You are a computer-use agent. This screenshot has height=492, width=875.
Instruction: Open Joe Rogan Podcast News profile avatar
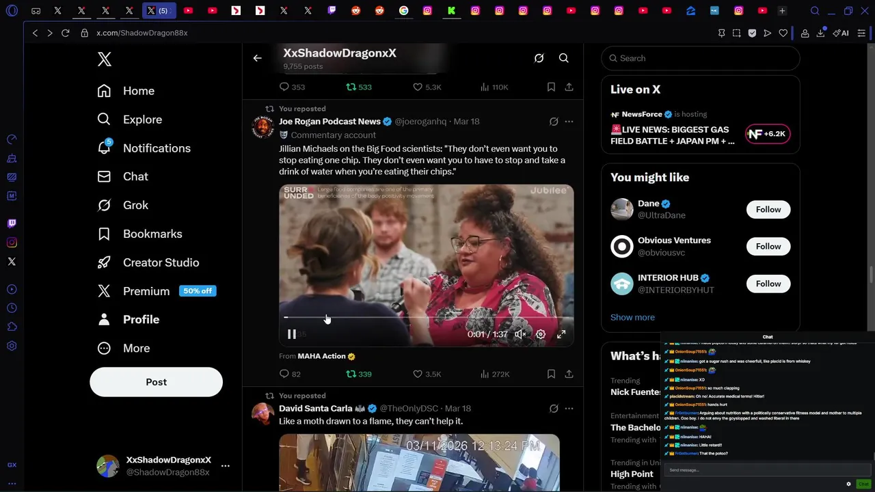point(262,127)
